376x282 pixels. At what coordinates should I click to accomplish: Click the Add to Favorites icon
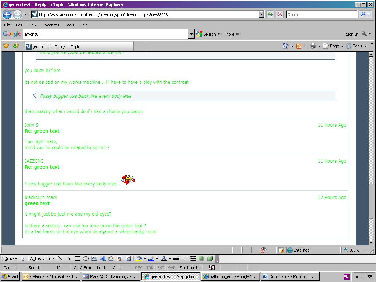[x=16, y=46]
